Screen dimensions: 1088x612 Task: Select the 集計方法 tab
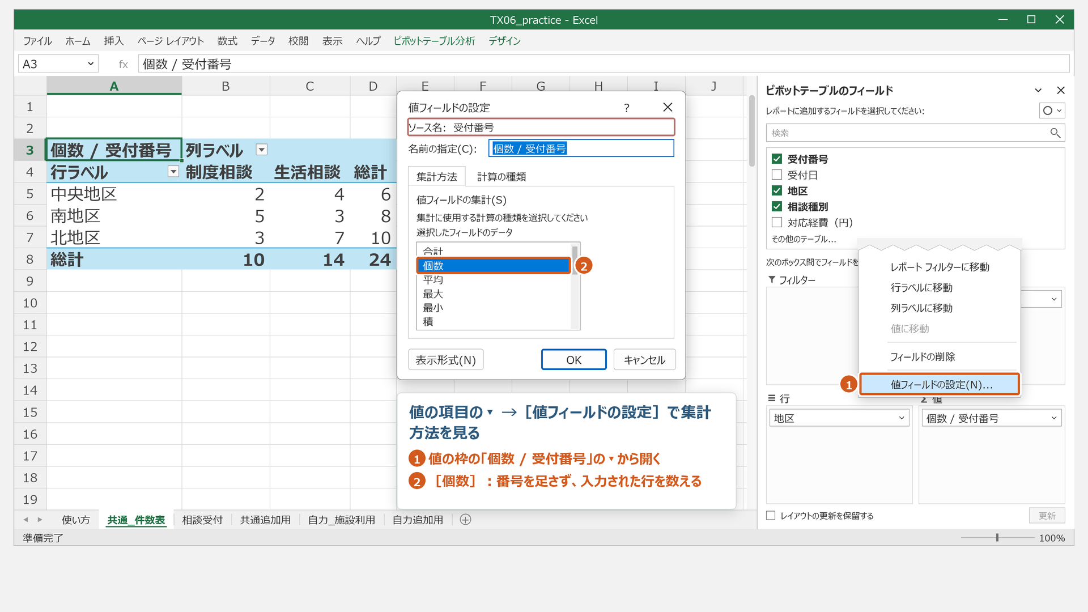(436, 177)
